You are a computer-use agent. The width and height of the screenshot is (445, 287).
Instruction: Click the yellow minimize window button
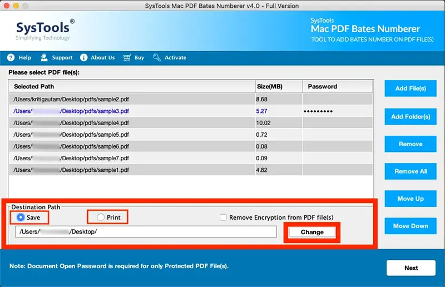16,6
